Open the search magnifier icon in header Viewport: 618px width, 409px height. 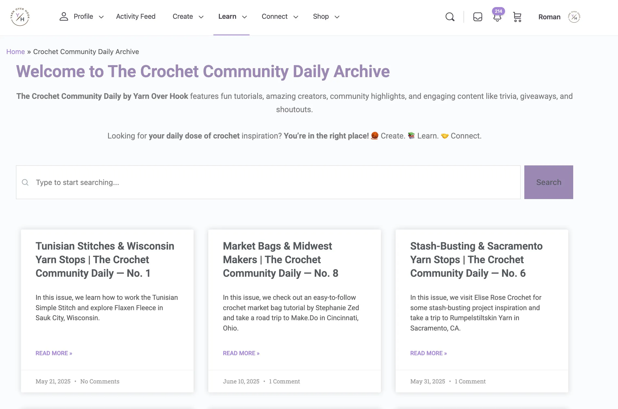point(450,17)
